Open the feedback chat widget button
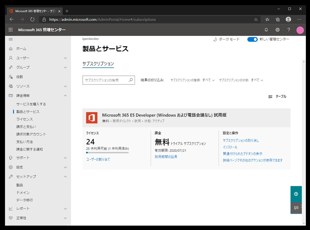310x230 pixels. pyautogui.click(x=296, y=208)
